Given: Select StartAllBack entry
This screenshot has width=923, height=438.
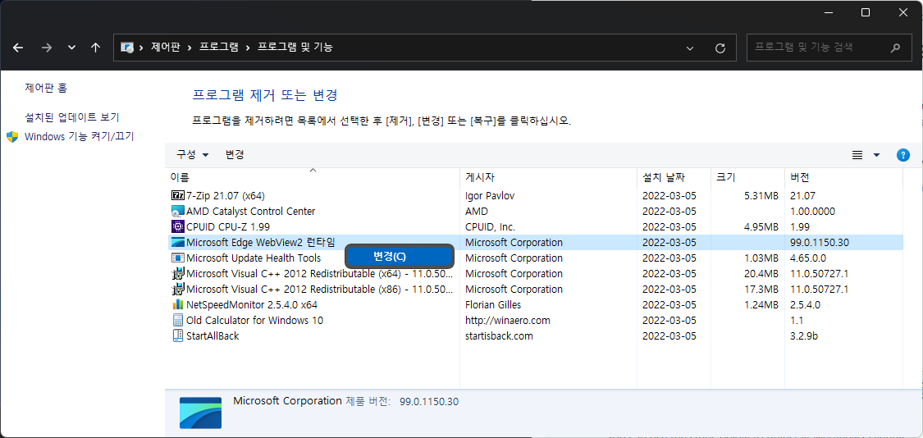Looking at the screenshot, I should tap(212, 336).
